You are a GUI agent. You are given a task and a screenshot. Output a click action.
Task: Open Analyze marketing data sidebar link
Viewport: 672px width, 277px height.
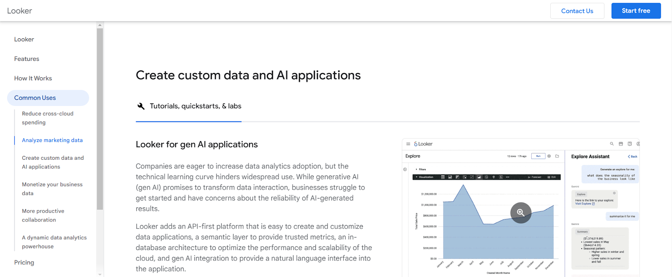pos(52,140)
